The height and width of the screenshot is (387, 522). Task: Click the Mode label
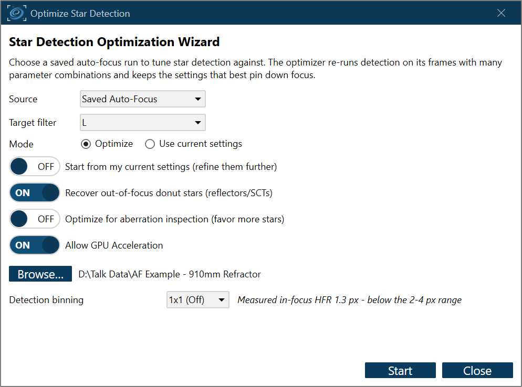22,144
